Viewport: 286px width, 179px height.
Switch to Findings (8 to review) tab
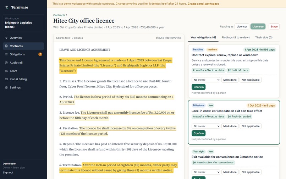pyautogui.click(x=236, y=37)
